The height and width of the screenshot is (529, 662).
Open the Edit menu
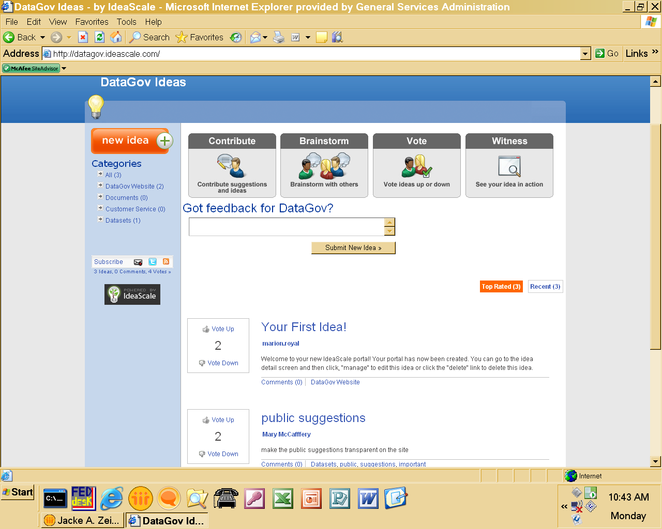coord(34,22)
